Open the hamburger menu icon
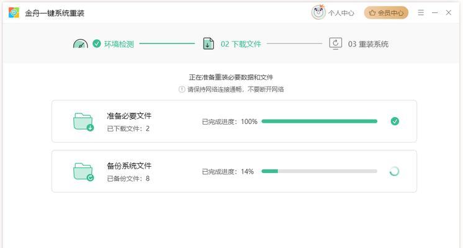The width and height of the screenshot is (463, 248). coord(421,12)
